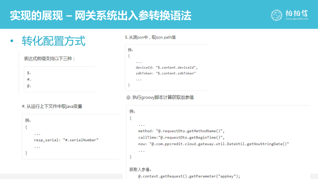318x179 pixels.
Task: Click the heading #. 从运行上下文件中取java变量
Action: pyautogui.click(x=52, y=106)
